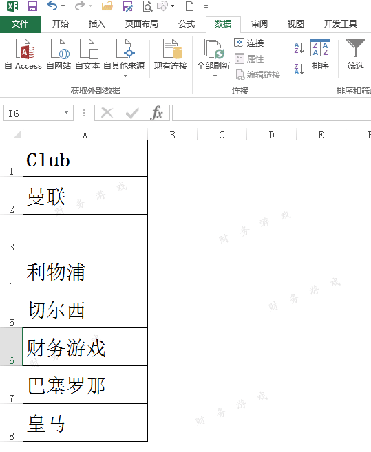
Task: Select row 6 header
Action: (11, 347)
